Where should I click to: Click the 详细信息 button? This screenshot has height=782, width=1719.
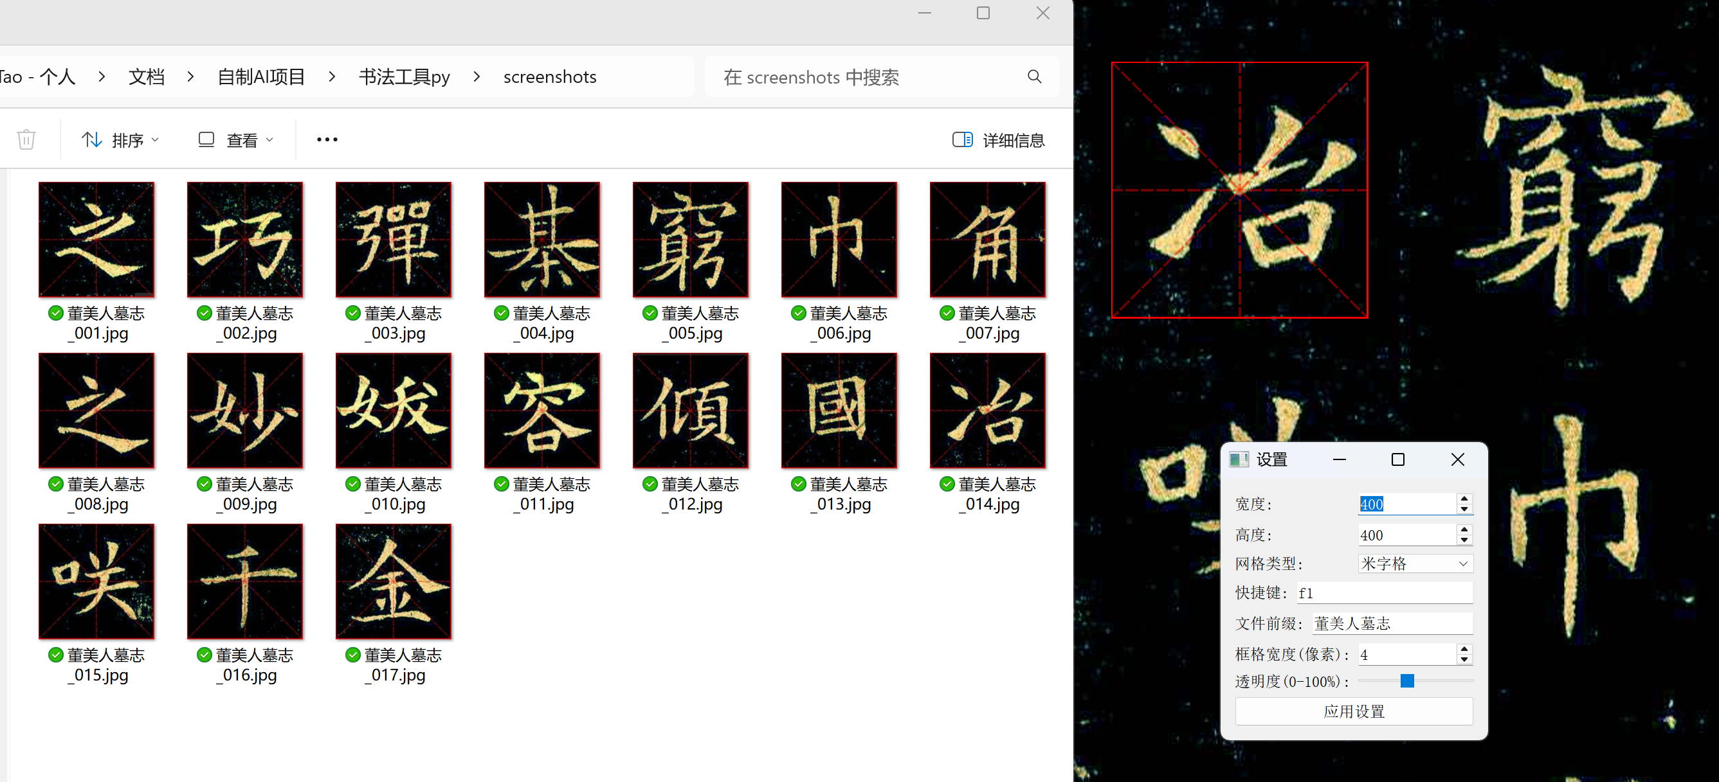click(x=1012, y=140)
